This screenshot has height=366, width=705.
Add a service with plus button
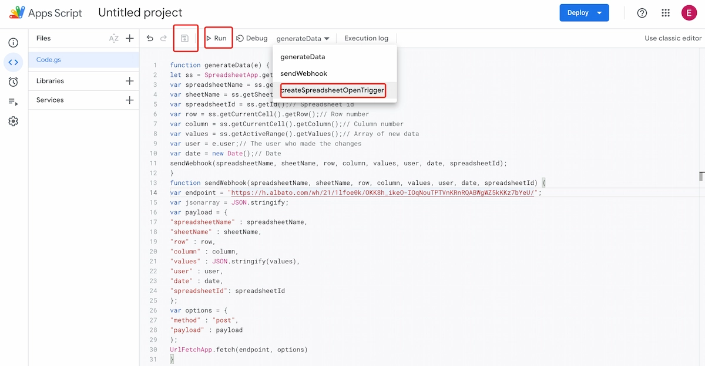click(130, 100)
